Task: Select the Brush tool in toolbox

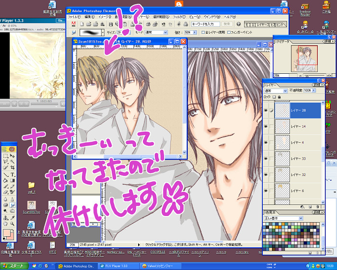Action: 6,186
